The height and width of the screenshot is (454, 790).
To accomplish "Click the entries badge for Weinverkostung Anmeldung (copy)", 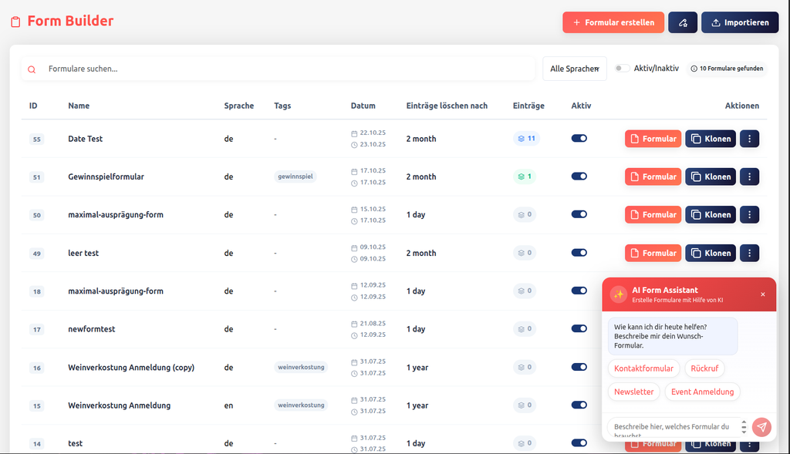I will (525, 367).
